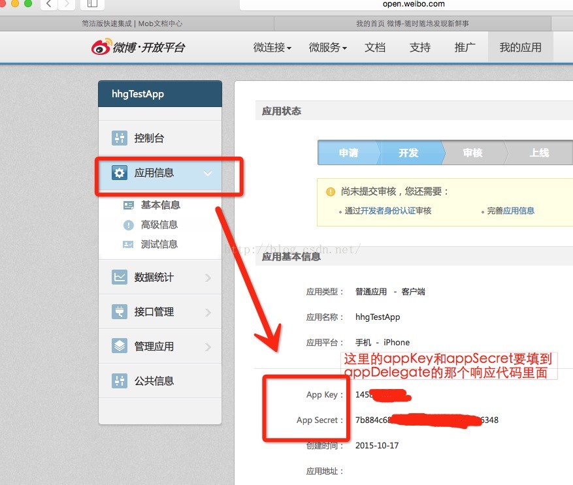Viewport: 573px width, 485px height.
Task: Click the 应用基本信息 section heading
Action: pyautogui.click(x=291, y=257)
